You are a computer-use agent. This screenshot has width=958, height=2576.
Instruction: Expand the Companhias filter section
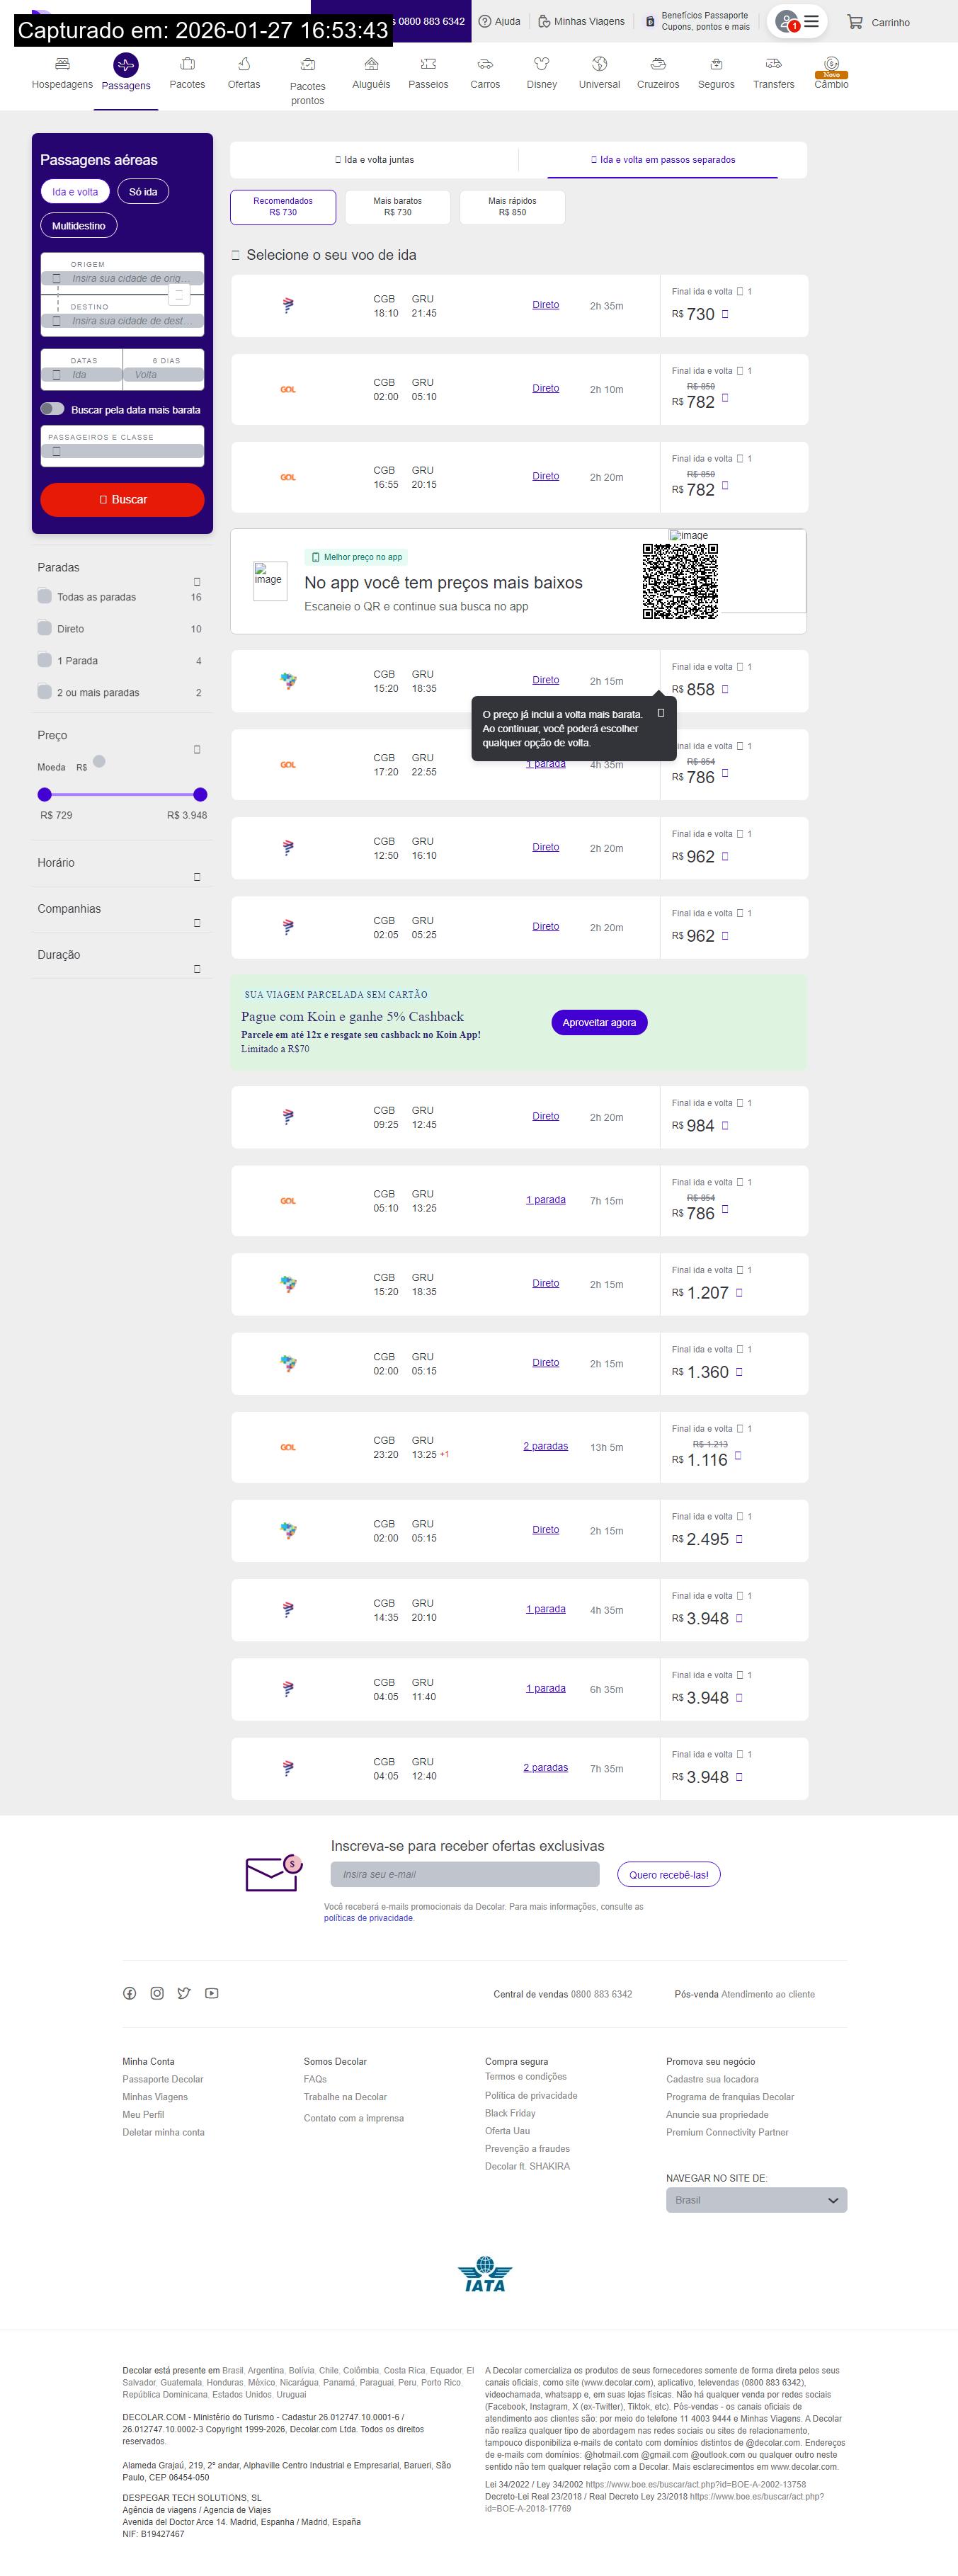(196, 922)
